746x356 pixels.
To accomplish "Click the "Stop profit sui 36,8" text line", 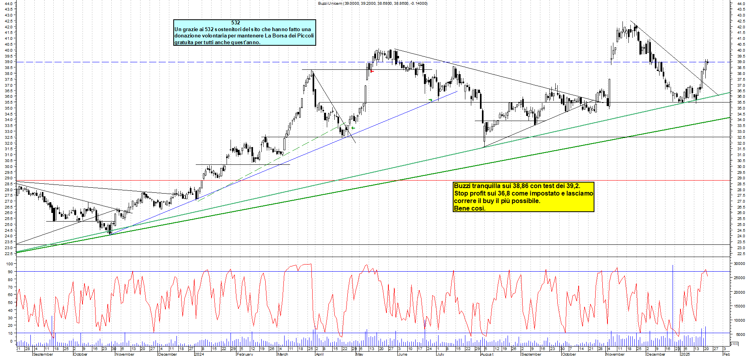I will point(523,193).
